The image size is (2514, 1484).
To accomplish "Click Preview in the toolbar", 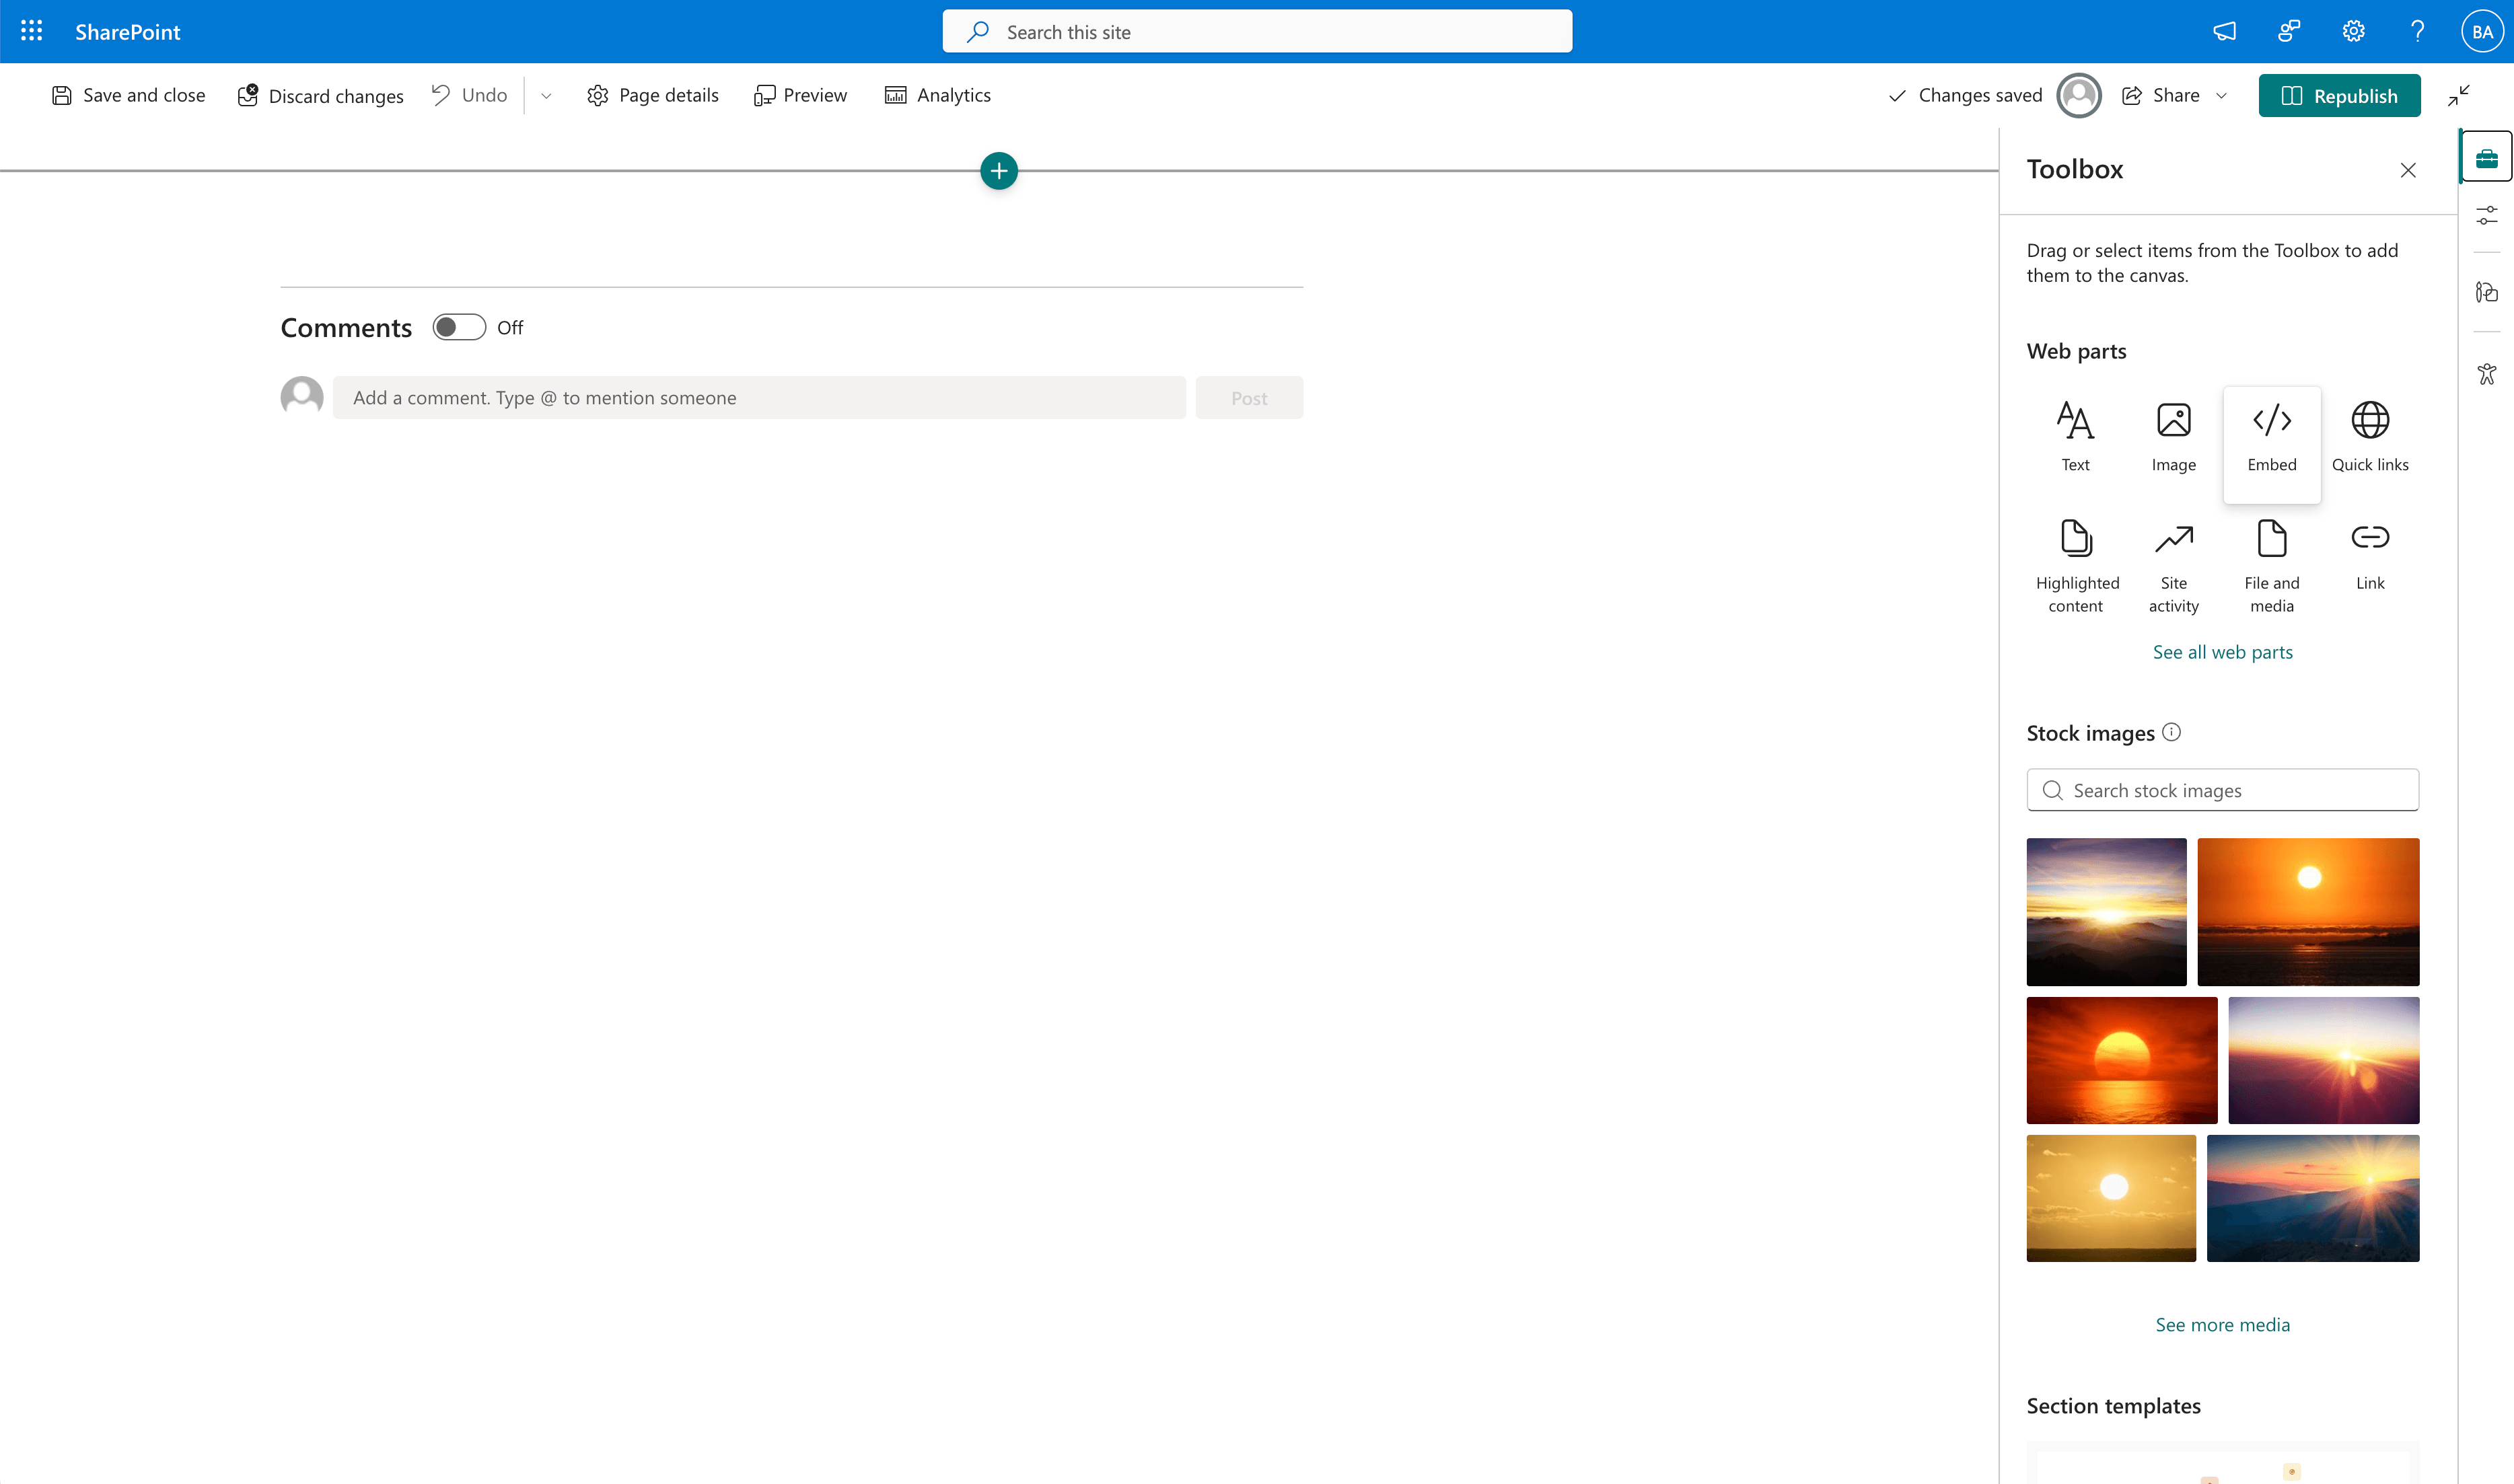I will pos(799,95).
